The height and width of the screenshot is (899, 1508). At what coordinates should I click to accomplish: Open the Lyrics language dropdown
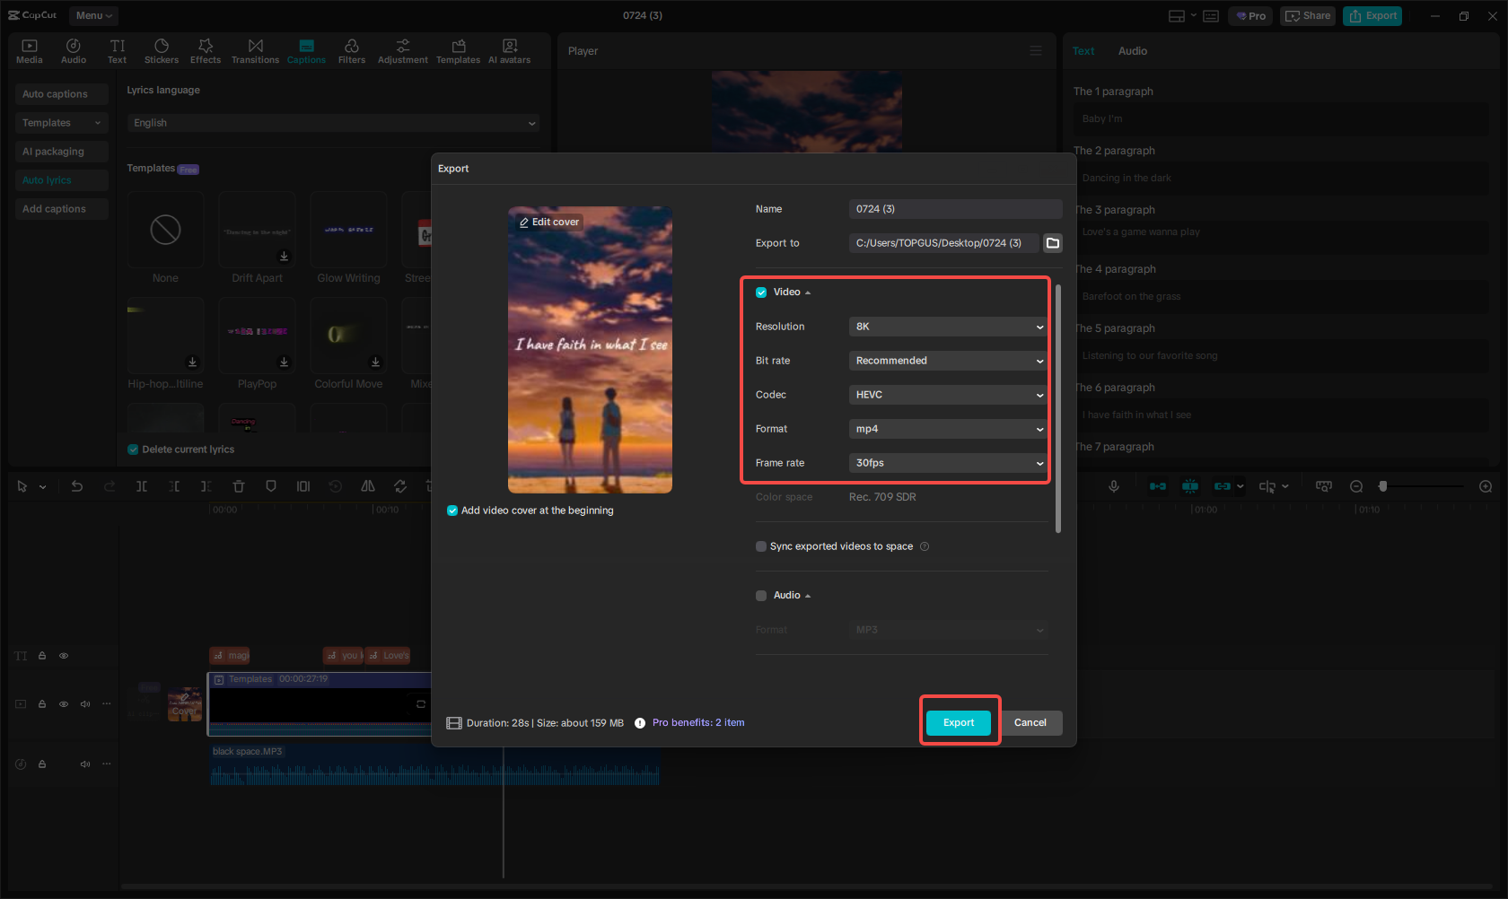(333, 122)
